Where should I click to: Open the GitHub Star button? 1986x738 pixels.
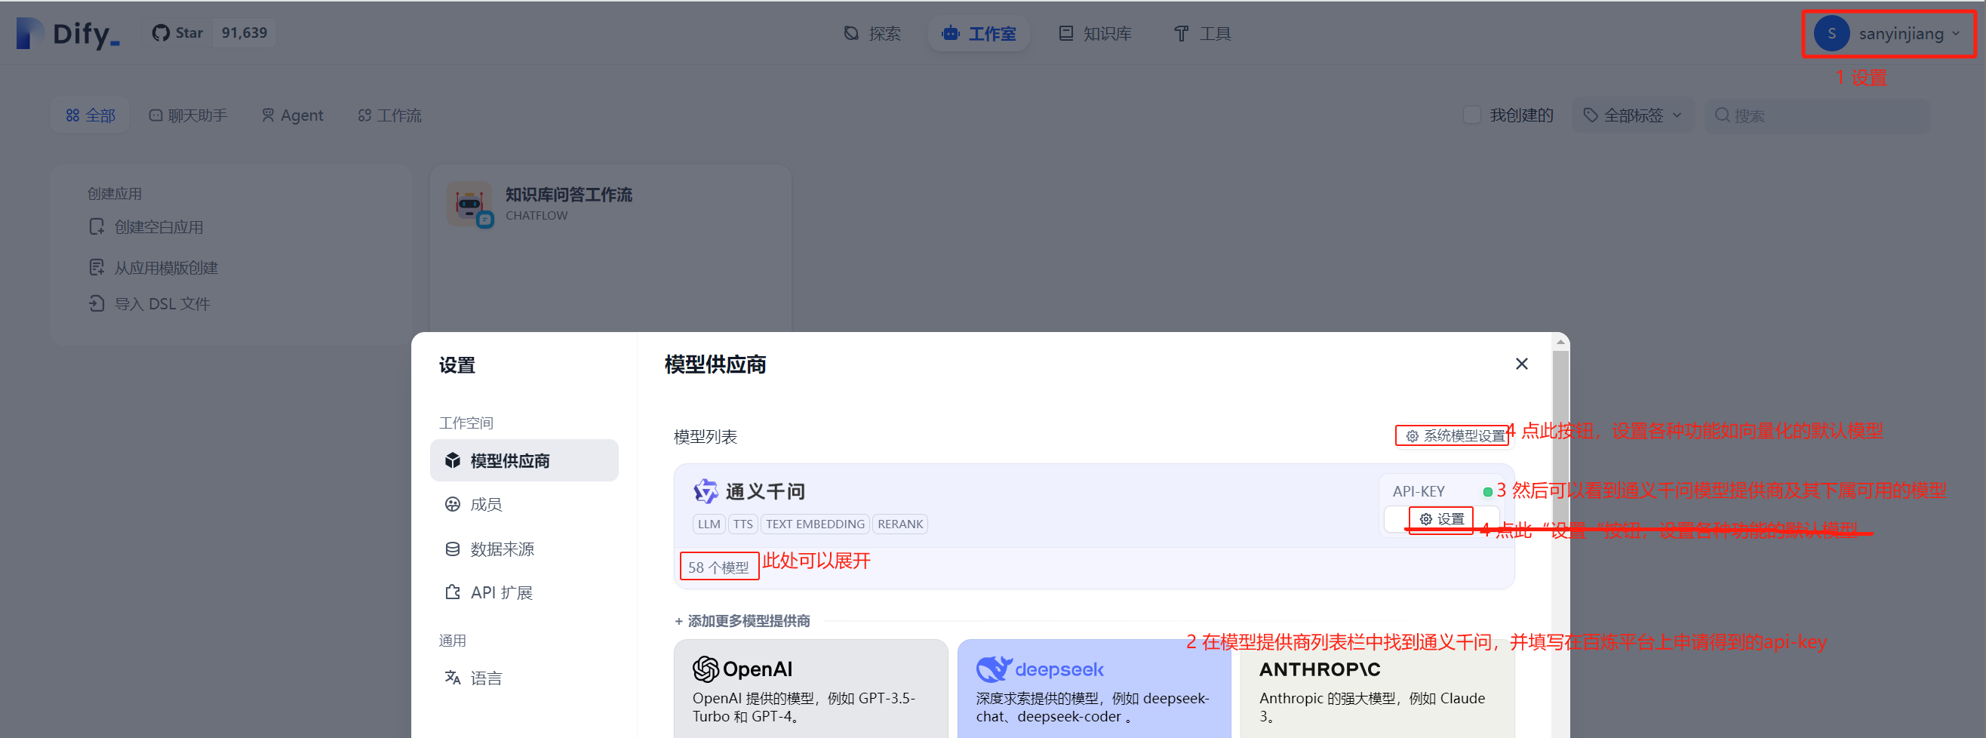click(x=177, y=33)
